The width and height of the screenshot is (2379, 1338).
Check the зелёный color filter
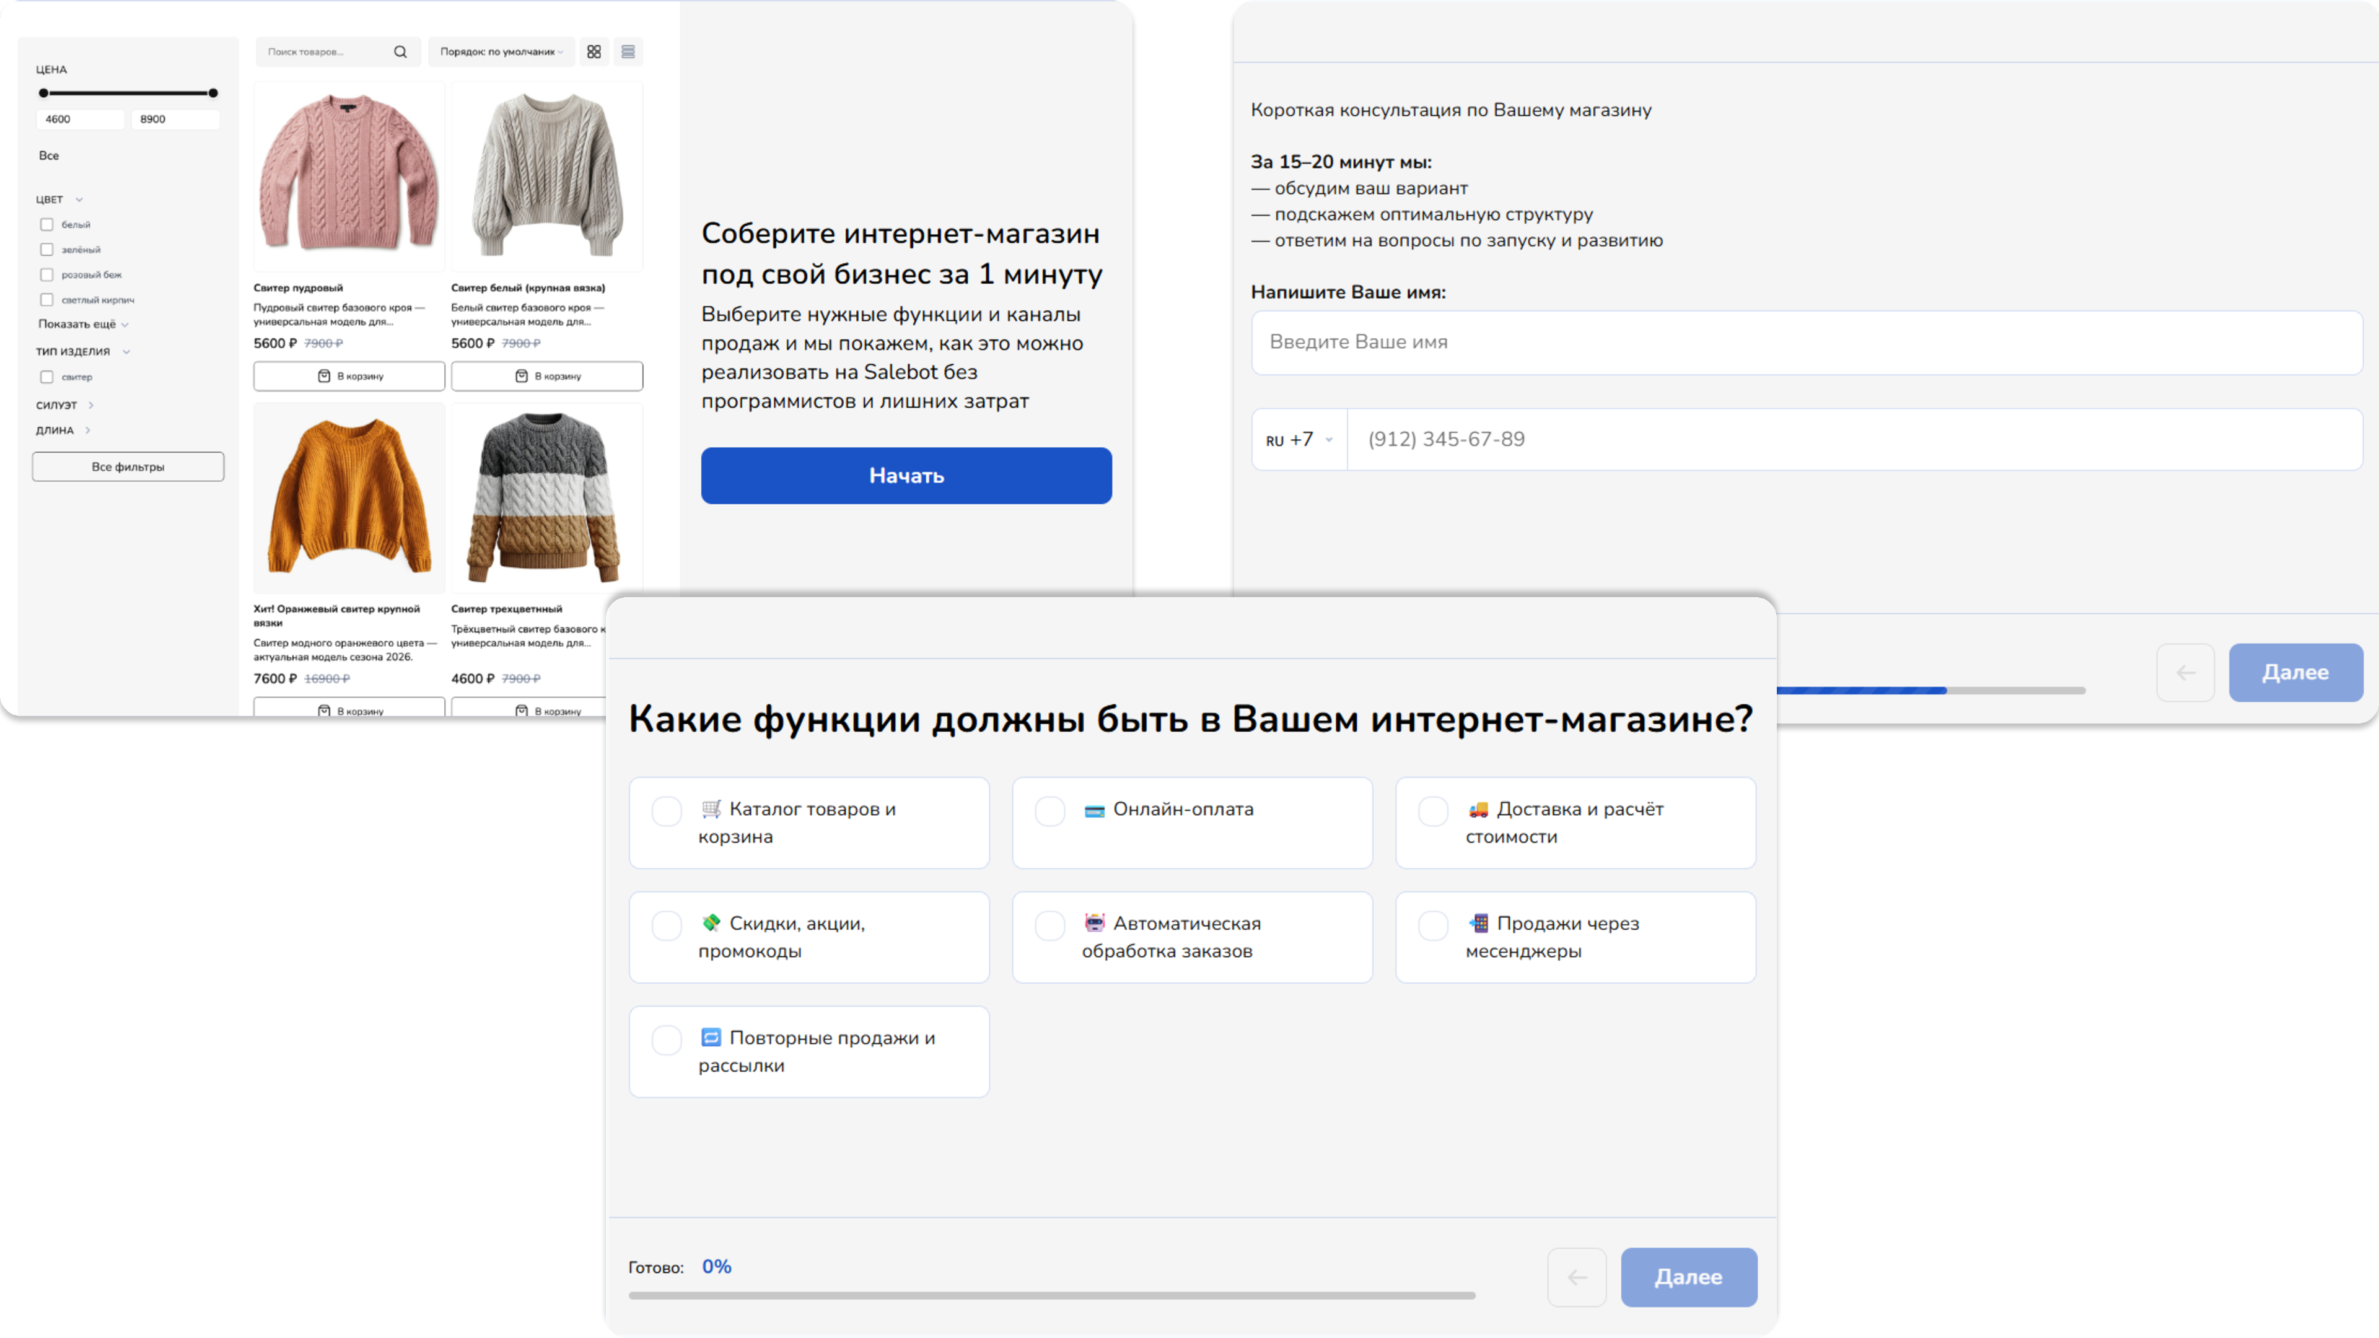(47, 249)
